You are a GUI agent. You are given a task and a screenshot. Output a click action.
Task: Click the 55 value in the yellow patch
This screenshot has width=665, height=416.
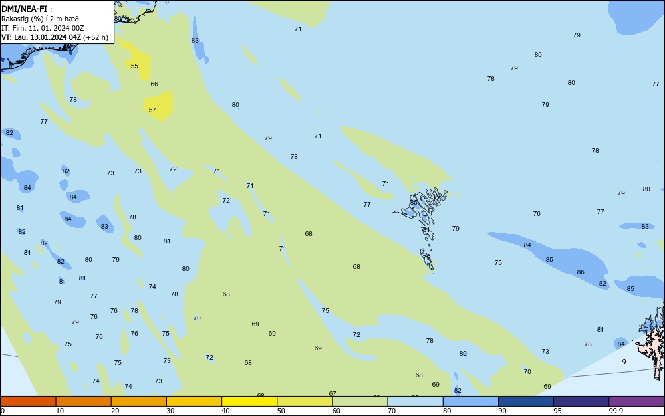[x=134, y=66]
